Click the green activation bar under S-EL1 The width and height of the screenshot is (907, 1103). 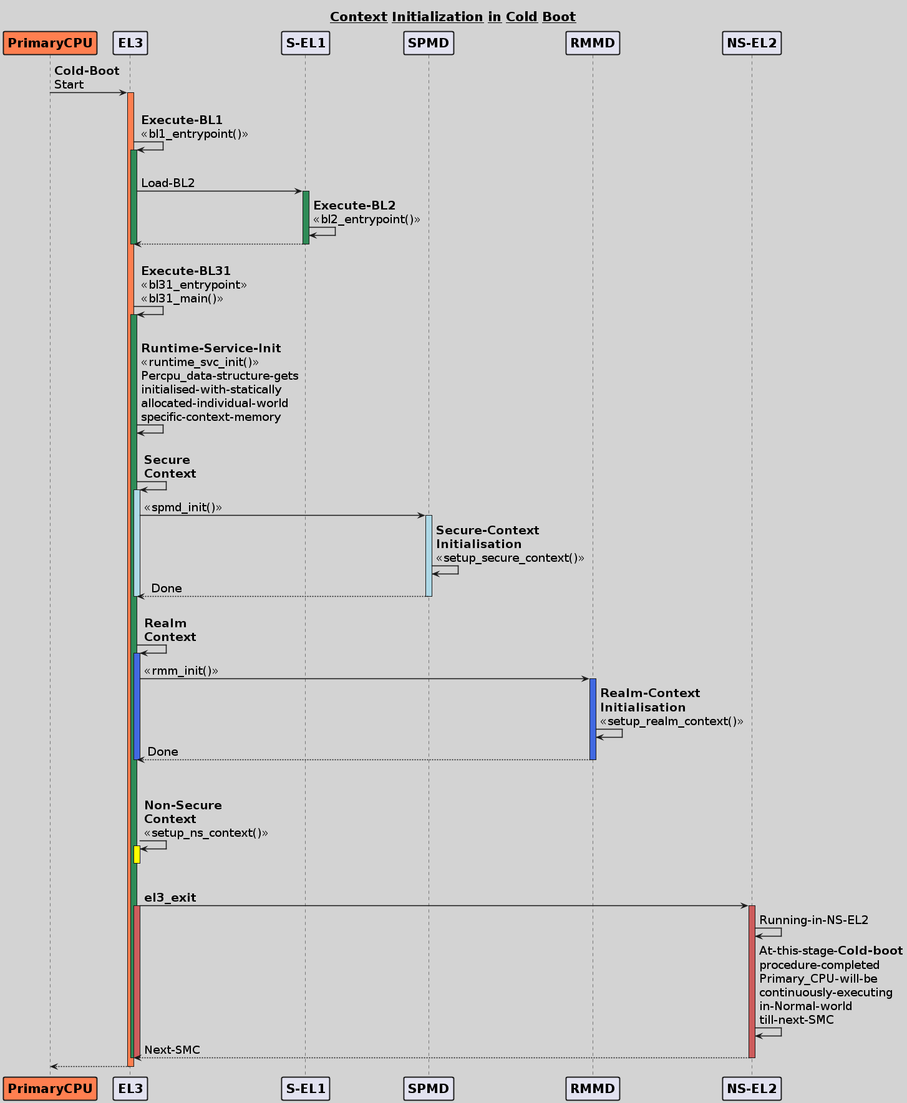(306, 217)
